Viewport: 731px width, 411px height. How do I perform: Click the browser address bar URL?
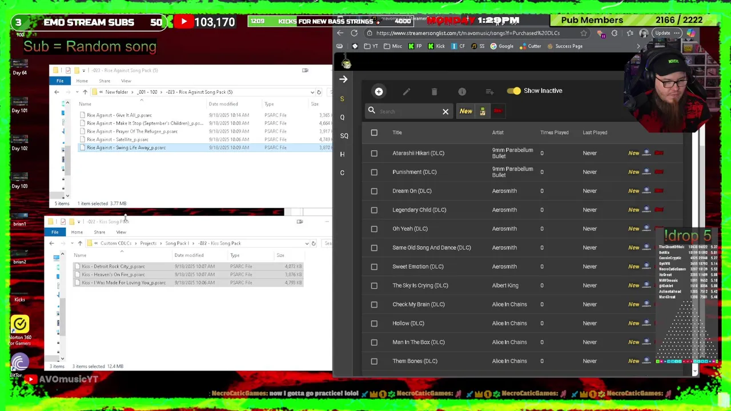(x=468, y=33)
